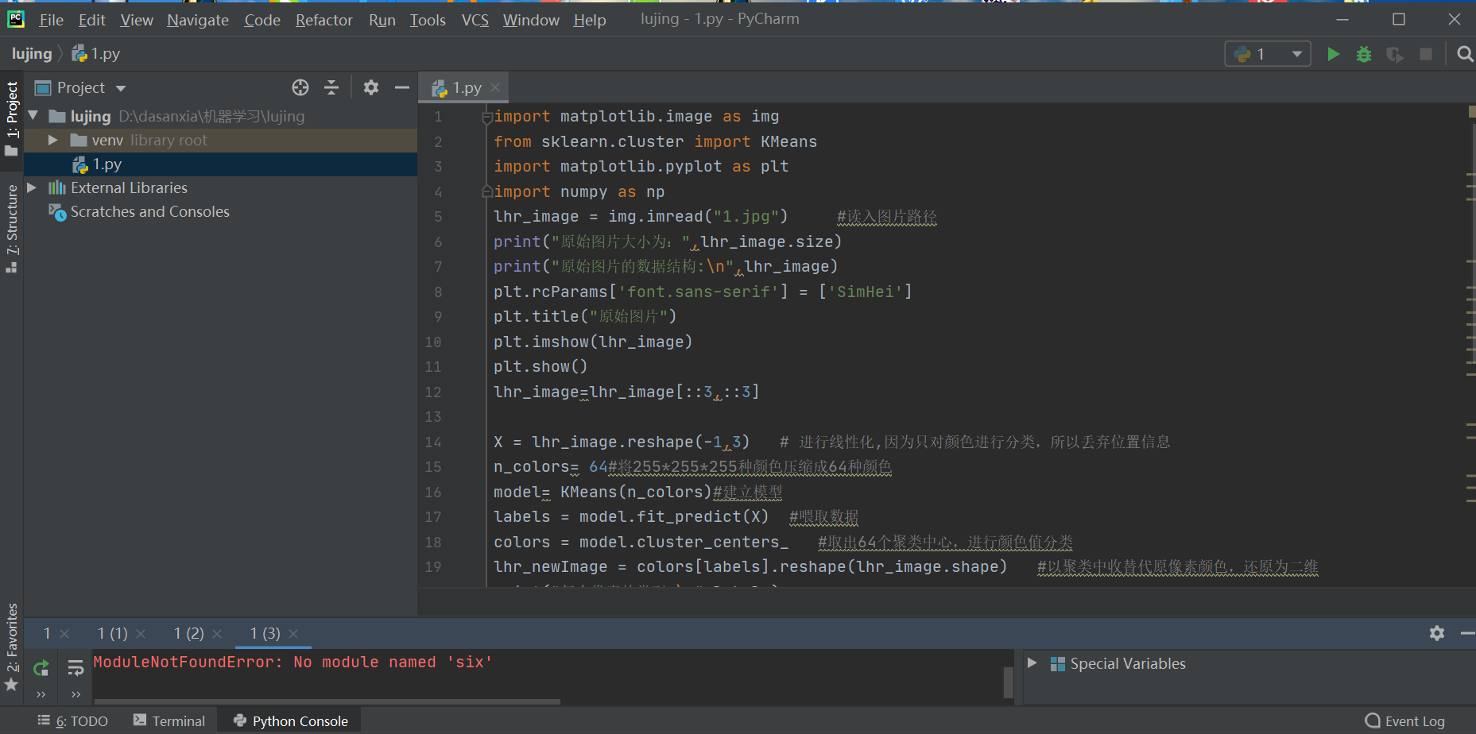Open the File menu
Screen dimensions: 1476x734
pos(51,20)
